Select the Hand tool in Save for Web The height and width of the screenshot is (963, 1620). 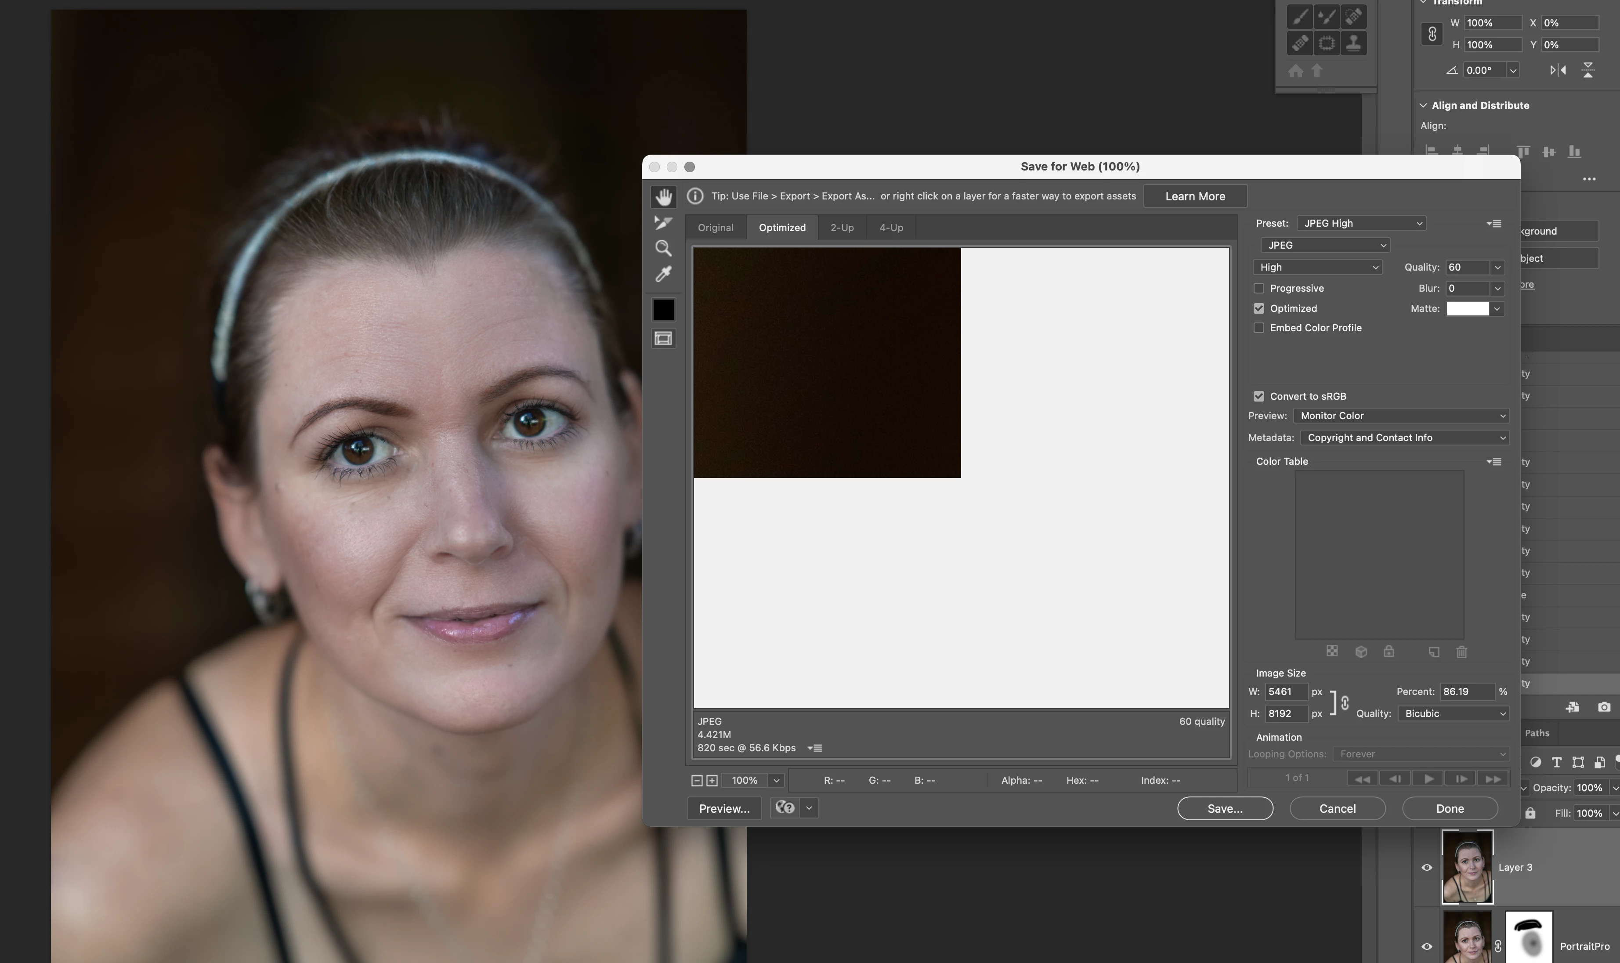pyautogui.click(x=663, y=197)
